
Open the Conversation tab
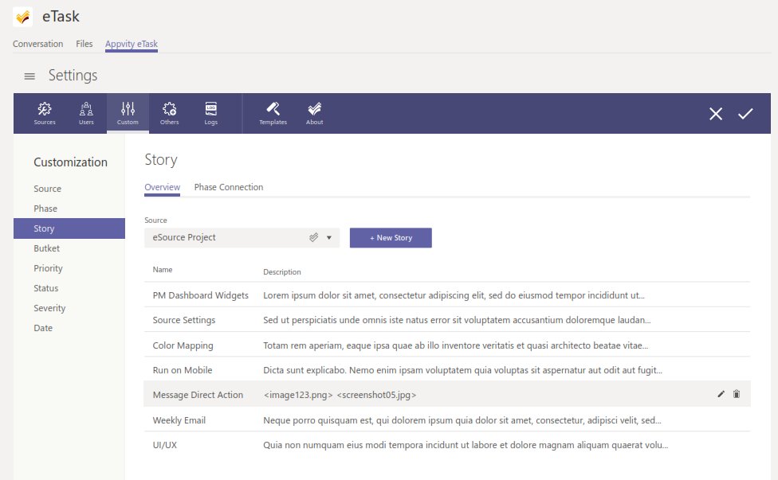click(38, 44)
